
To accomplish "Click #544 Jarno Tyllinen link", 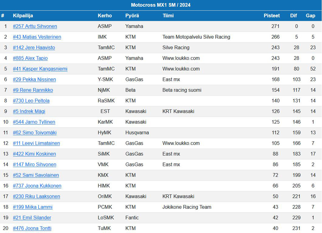I will pyautogui.click(x=34, y=122).
